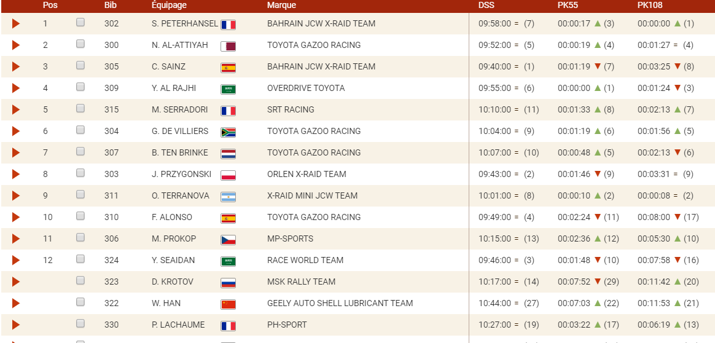Expand details for position 5 row
715x343 pixels.
click(x=16, y=110)
